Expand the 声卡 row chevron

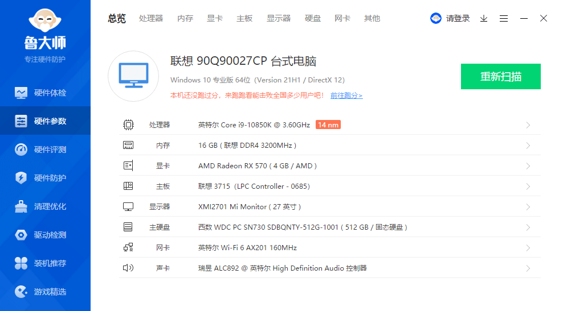528,268
